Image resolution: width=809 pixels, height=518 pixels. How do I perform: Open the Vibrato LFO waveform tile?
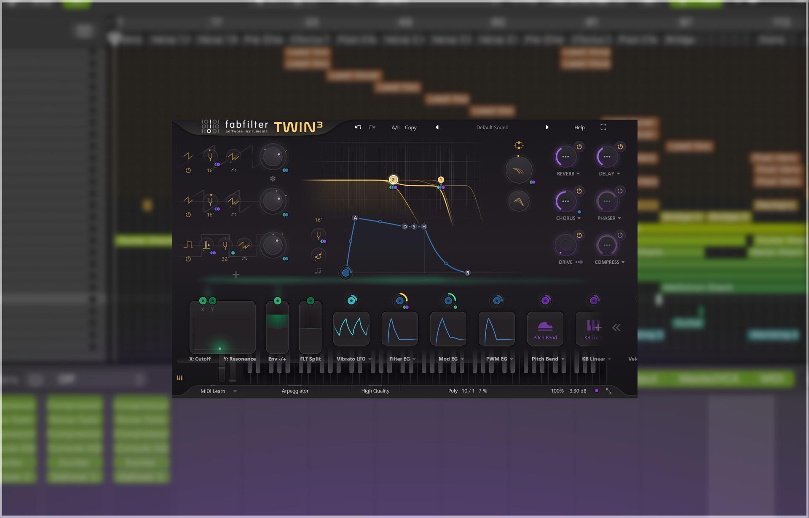tap(351, 328)
